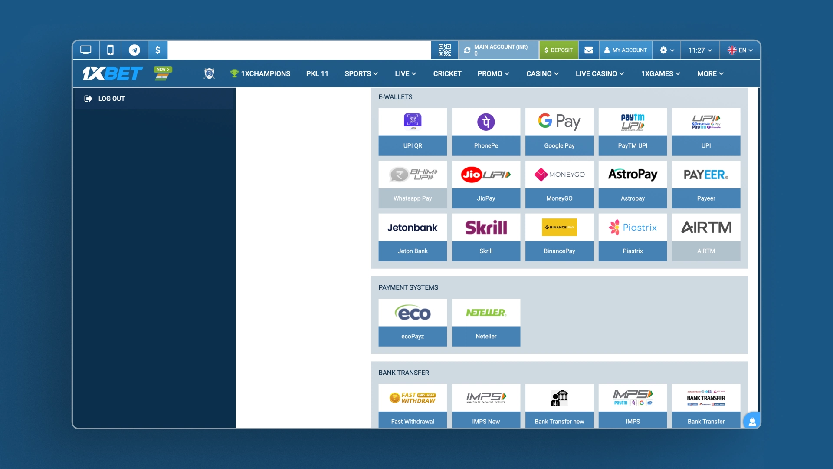The height and width of the screenshot is (469, 833).
Task: Open the CRICKET menu item
Action: point(447,74)
